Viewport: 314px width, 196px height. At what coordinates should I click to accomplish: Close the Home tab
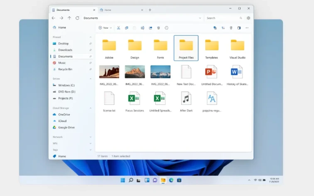point(142,10)
